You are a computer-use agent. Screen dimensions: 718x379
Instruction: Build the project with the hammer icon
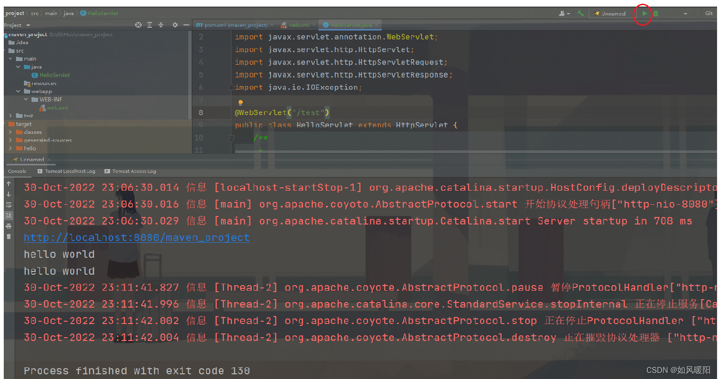click(581, 14)
